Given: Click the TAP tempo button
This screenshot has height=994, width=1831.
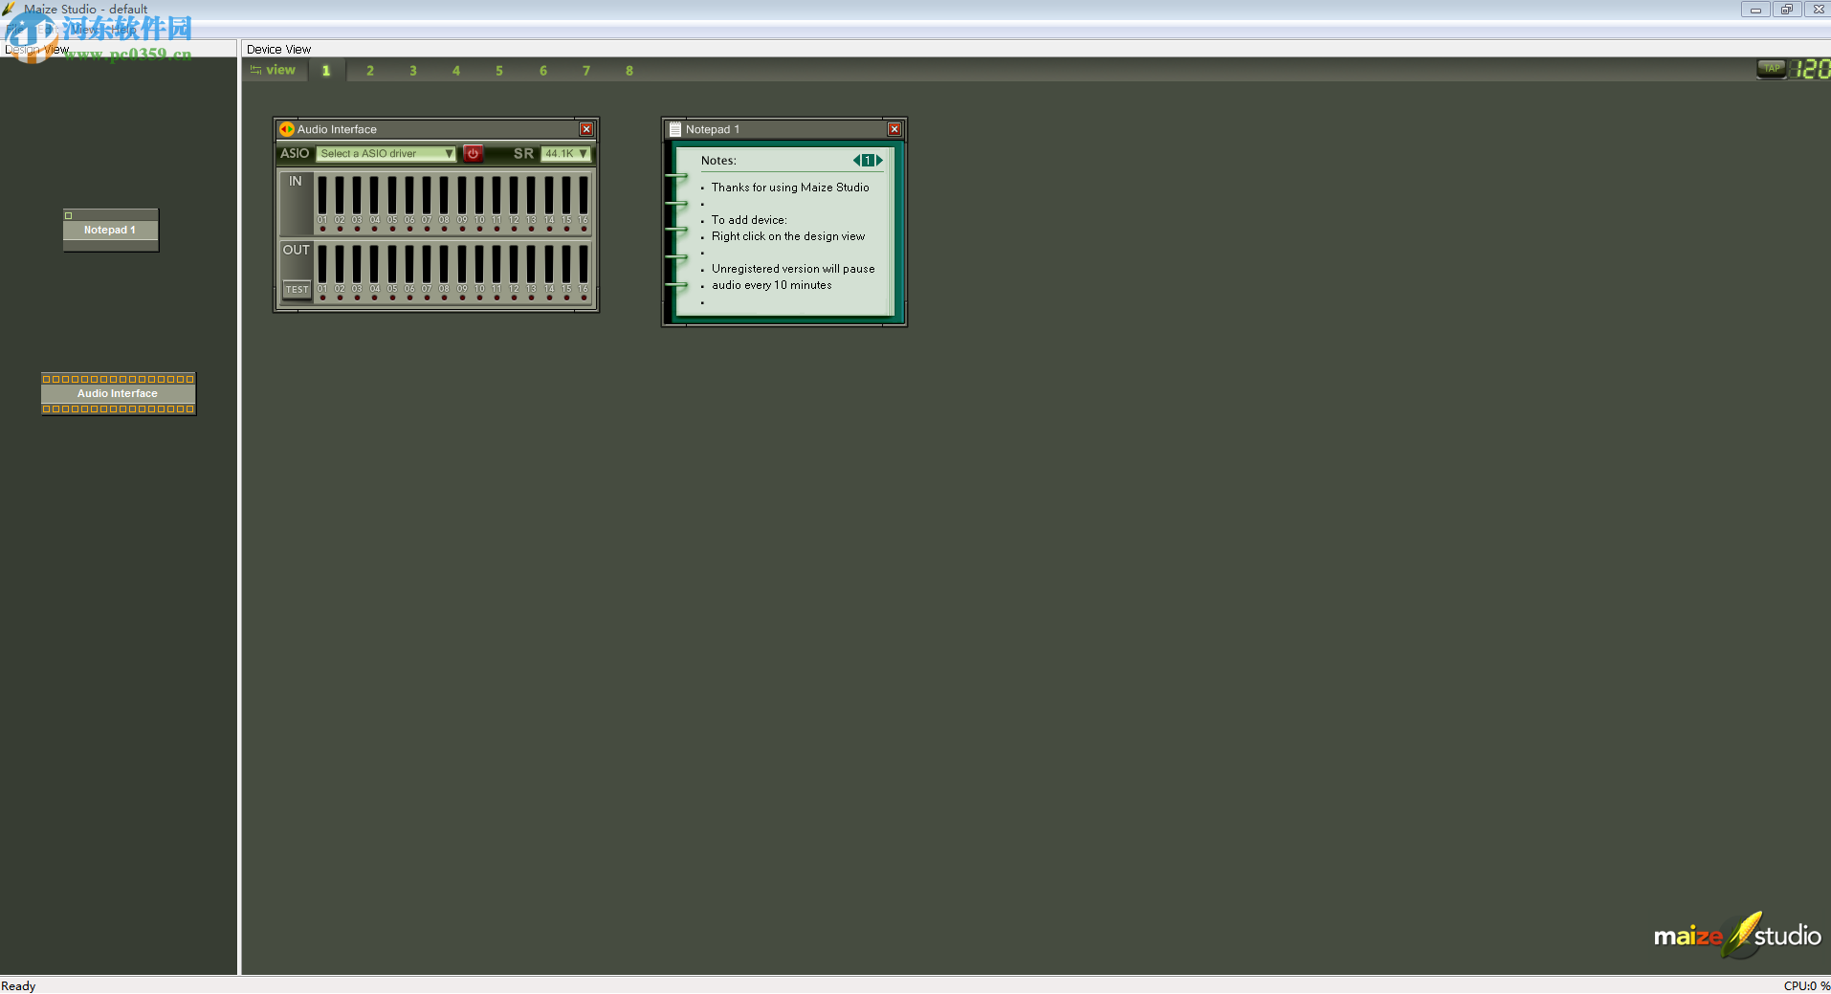Looking at the screenshot, I should pos(1772,69).
